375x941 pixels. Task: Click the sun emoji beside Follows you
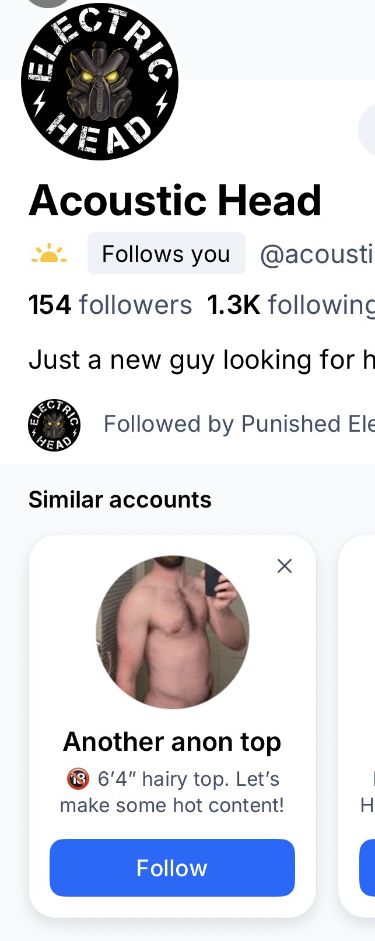point(49,254)
